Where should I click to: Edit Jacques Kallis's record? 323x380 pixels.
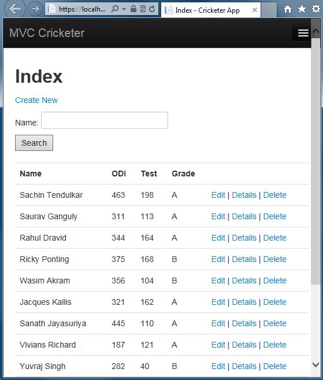(x=218, y=302)
